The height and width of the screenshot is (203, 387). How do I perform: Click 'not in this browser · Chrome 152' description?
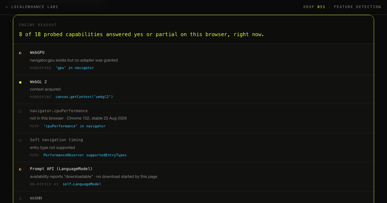78,118
